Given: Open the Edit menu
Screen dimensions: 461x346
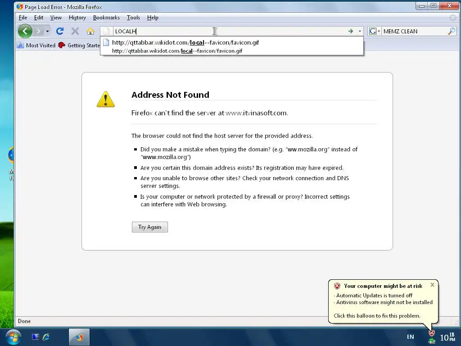Looking at the screenshot, I should click(x=39, y=18).
